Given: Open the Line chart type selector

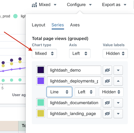Looking at the screenshot, I should [x=59, y=92].
